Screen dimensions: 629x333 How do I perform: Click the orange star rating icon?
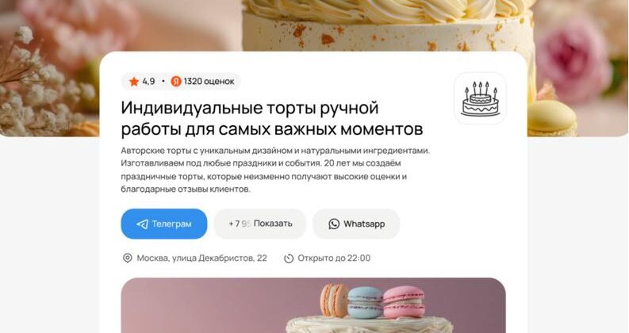click(x=134, y=82)
